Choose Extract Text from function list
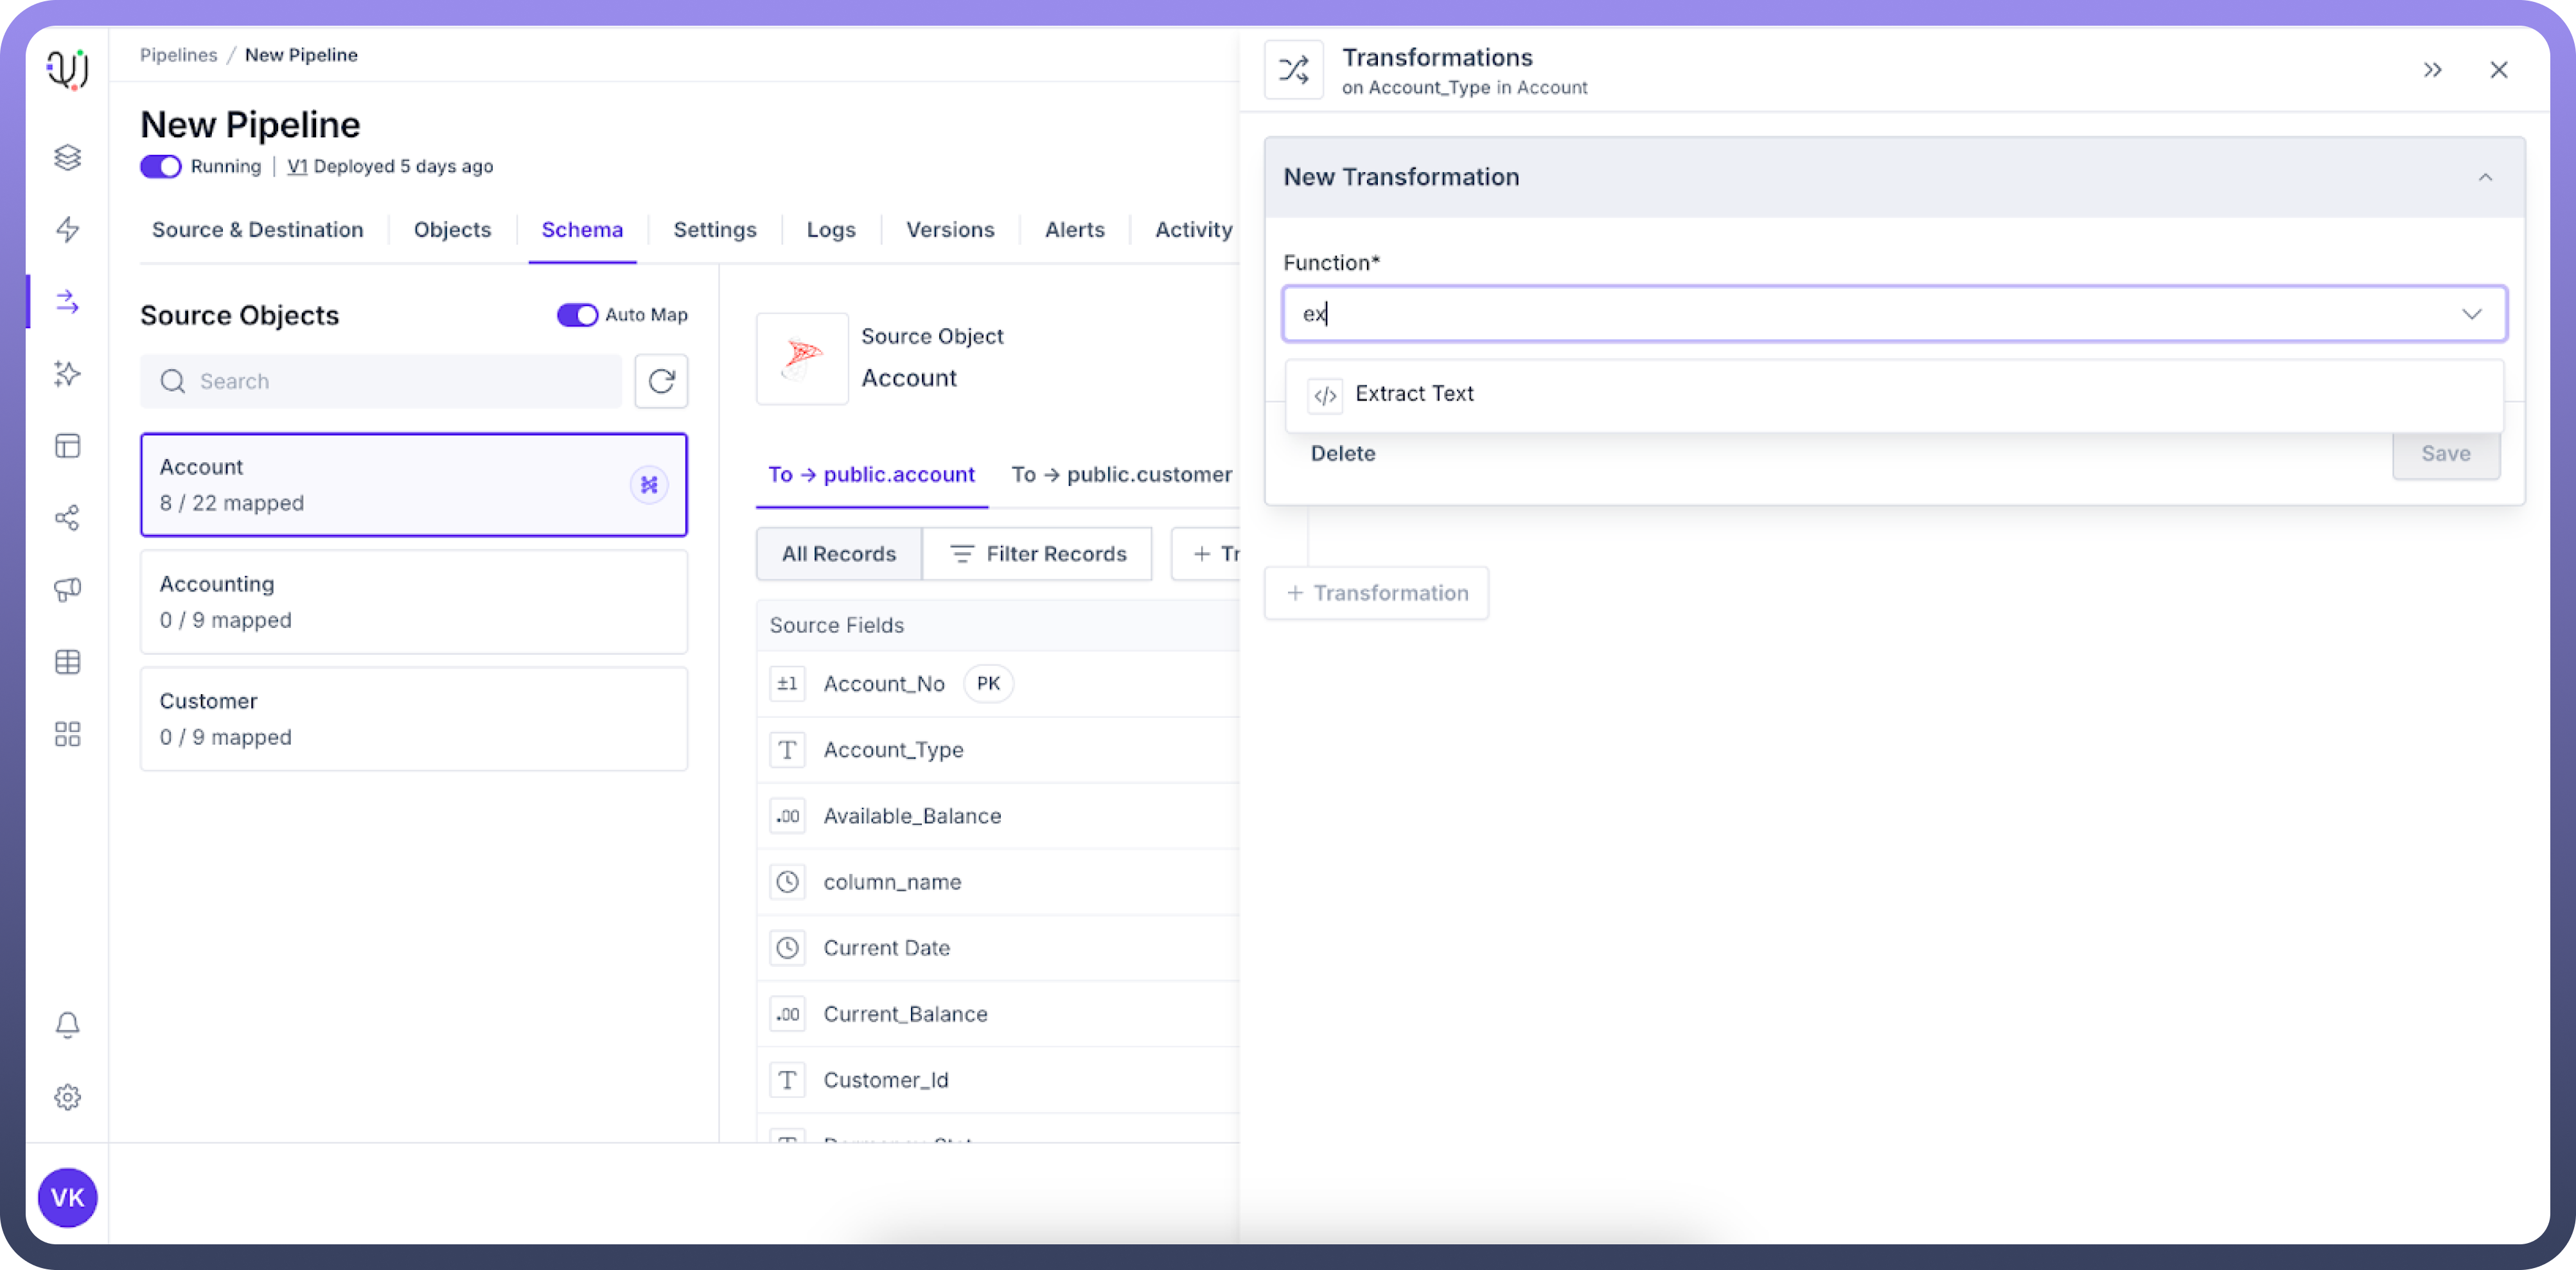 pyautogui.click(x=1413, y=394)
